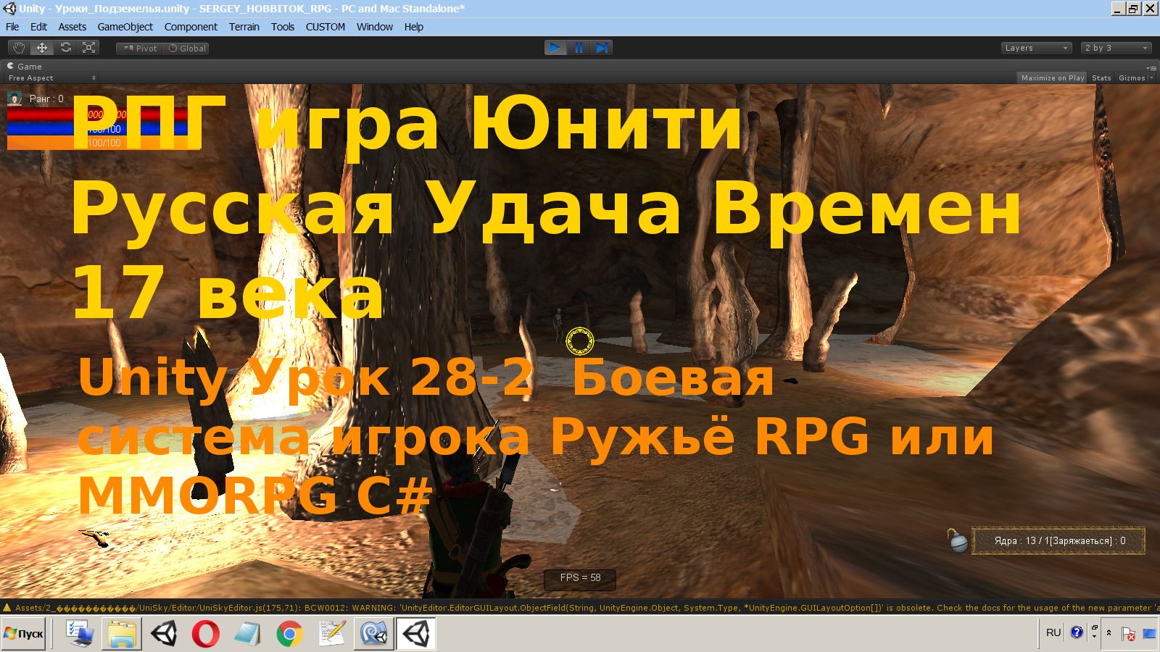Open the 2 by 3 layout dropdown
1160x652 pixels.
click(1115, 48)
